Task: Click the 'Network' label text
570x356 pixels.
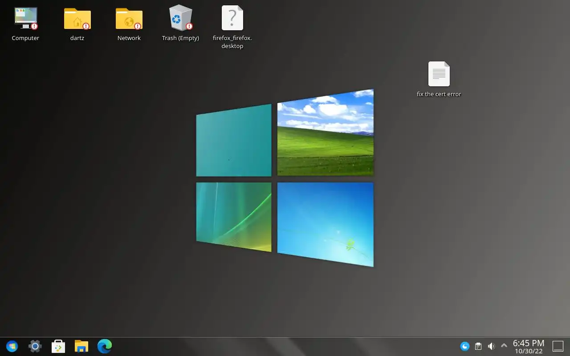Action: pos(129,38)
